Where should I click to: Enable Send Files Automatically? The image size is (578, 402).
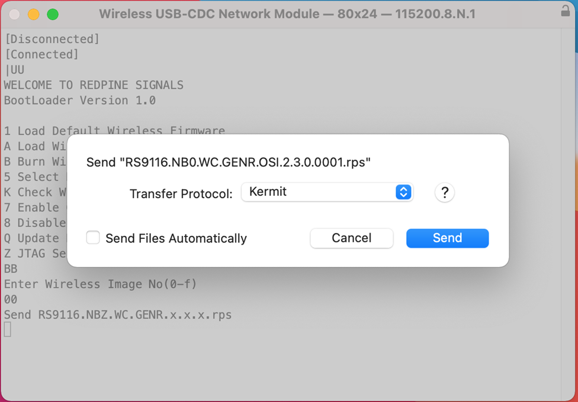(x=93, y=238)
